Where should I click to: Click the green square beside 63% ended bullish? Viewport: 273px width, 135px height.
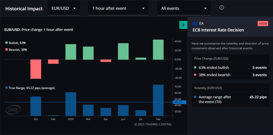click(195, 68)
